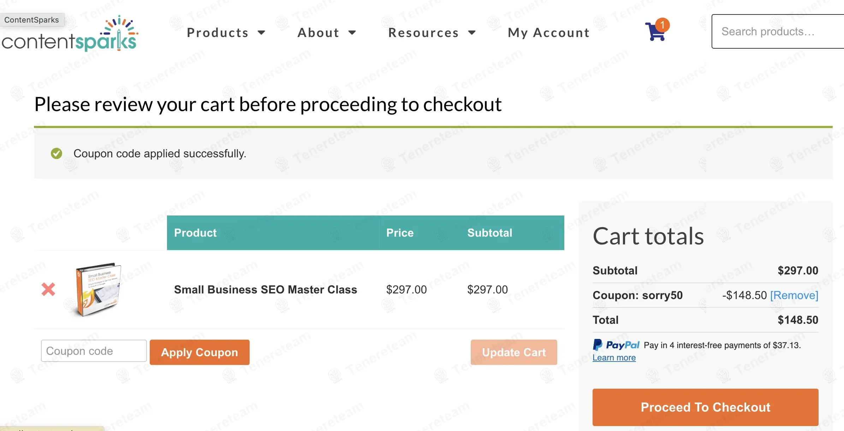Click the SEO Master Class product thumbnail
This screenshot has width=844, height=431.
click(99, 289)
